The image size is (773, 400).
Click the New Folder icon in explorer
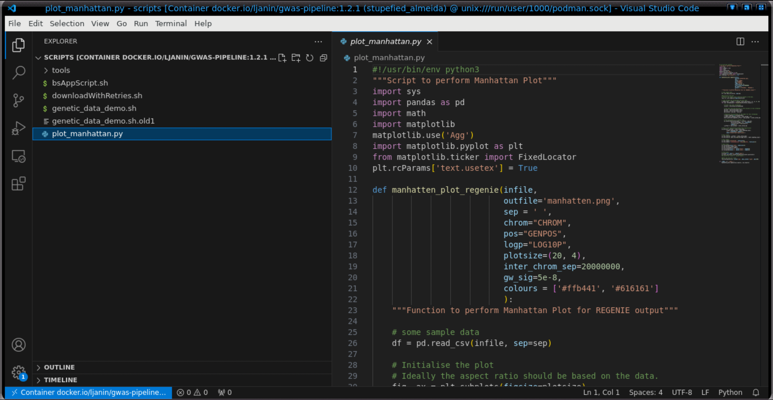click(x=296, y=58)
